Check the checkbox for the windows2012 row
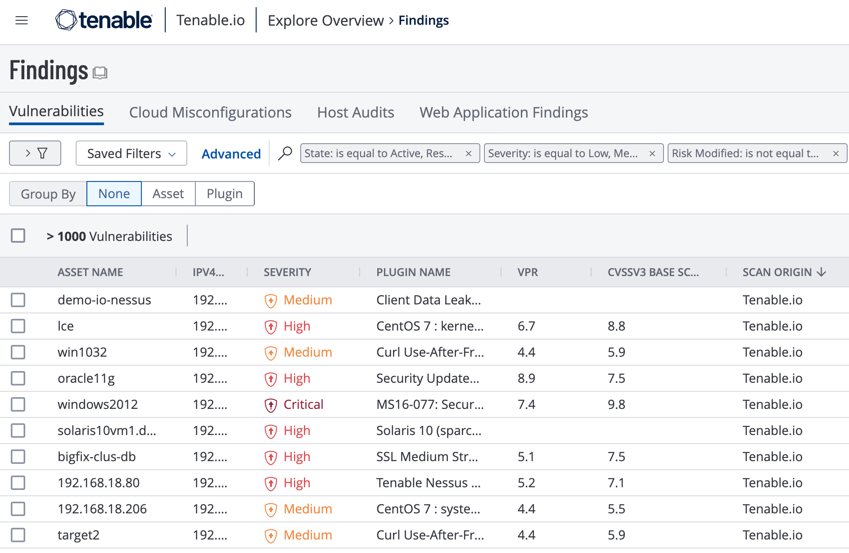Image resolution: width=849 pixels, height=553 pixels. (x=18, y=404)
